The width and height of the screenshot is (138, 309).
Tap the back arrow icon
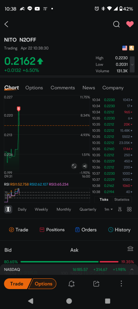(6, 24)
